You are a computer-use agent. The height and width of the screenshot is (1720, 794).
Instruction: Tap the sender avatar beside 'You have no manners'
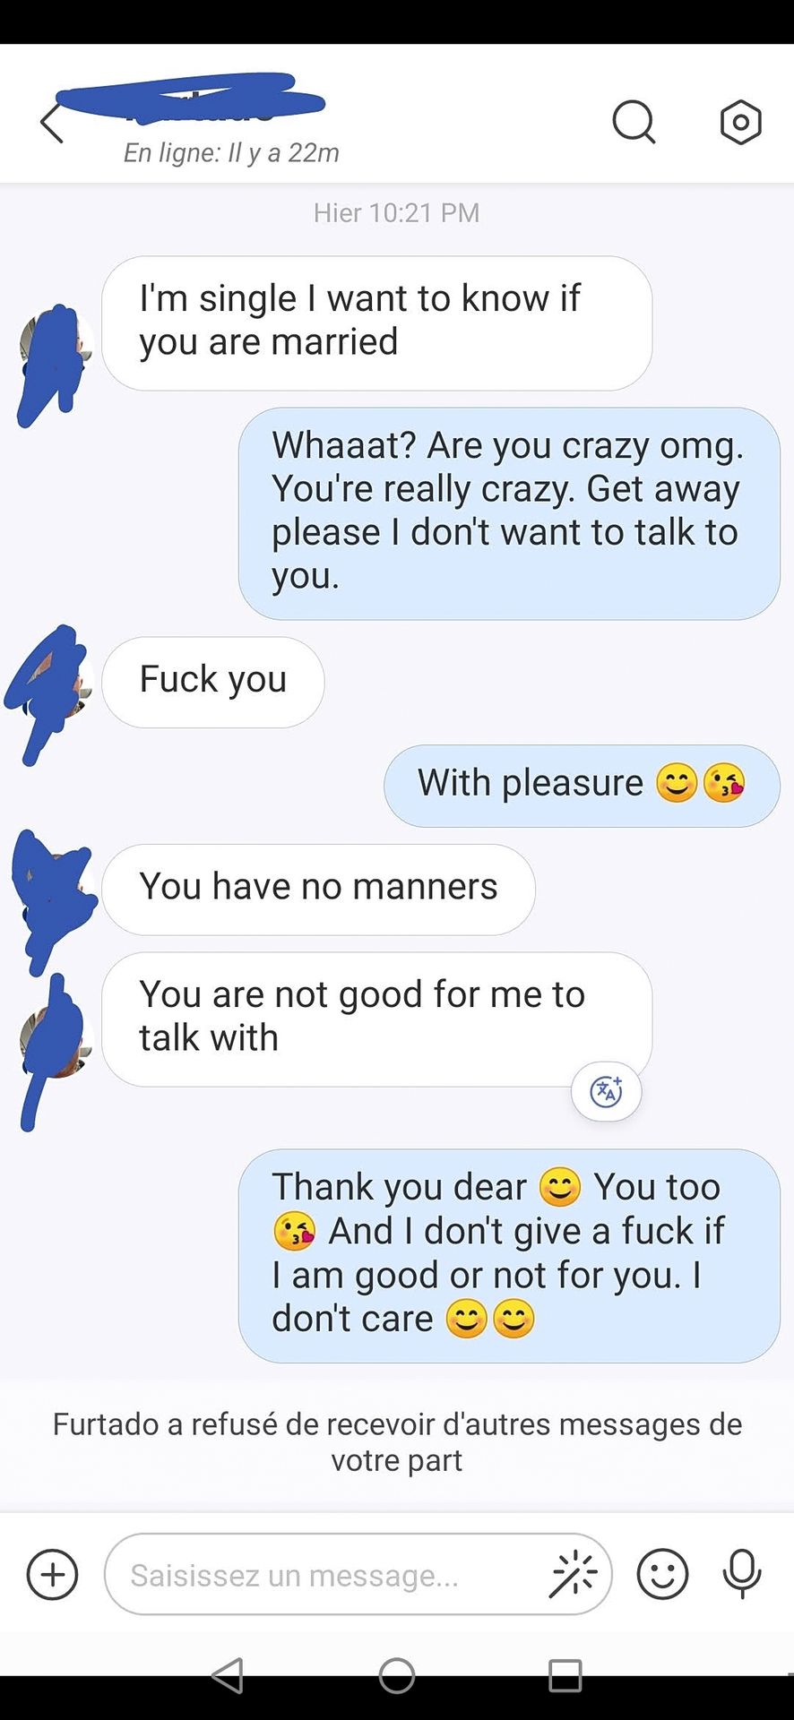coord(56,890)
